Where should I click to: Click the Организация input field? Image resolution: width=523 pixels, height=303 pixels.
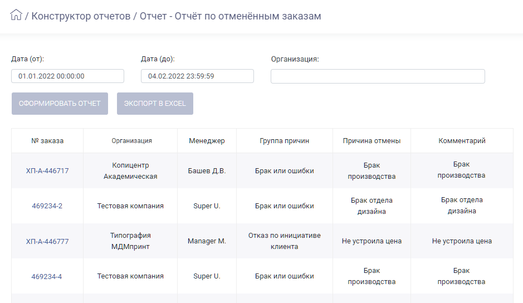pyautogui.click(x=378, y=76)
